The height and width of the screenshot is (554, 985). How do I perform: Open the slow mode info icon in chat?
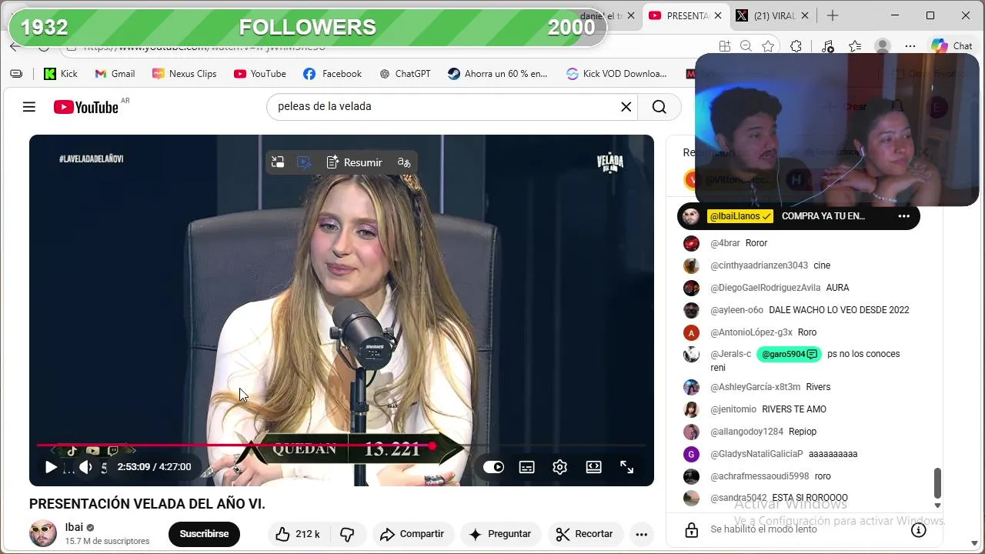[x=918, y=530]
